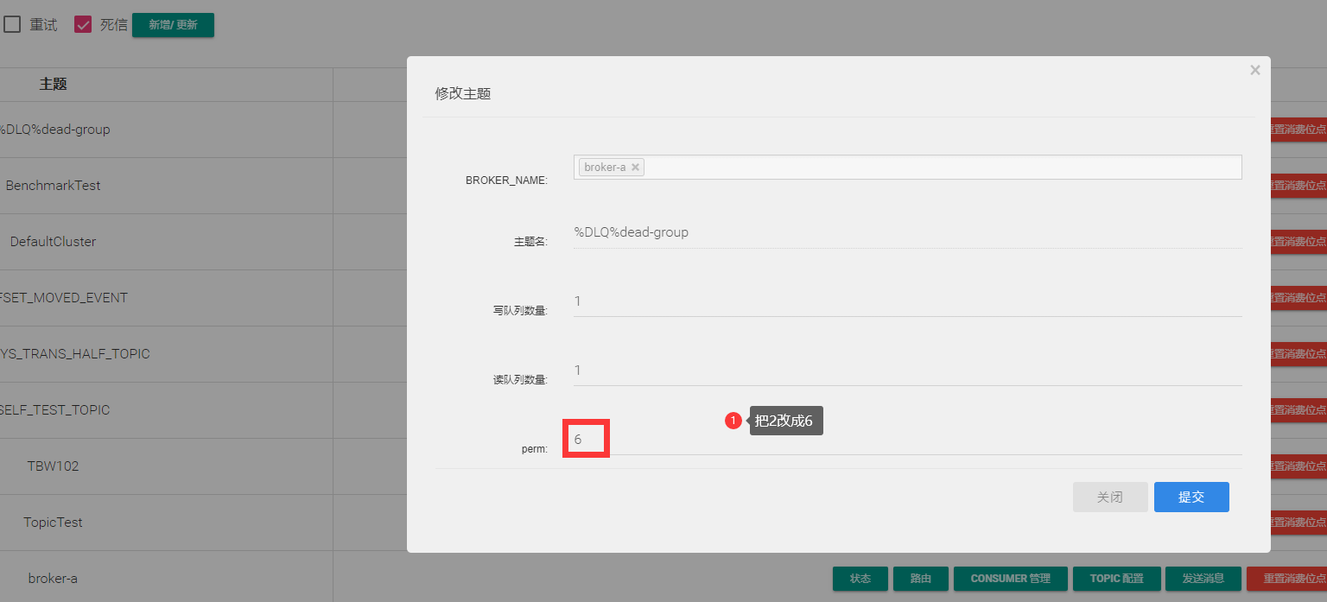Click the 把2改成6 tooltip label
This screenshot has height=602, width=1327.
[785, 421]
